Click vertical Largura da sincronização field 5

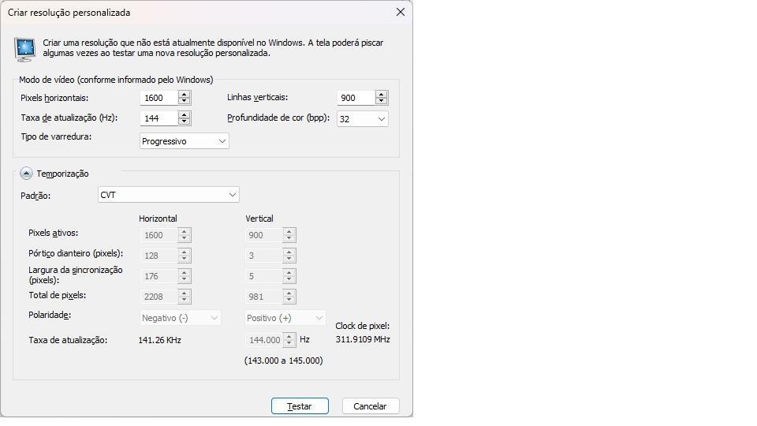(263, 276)
